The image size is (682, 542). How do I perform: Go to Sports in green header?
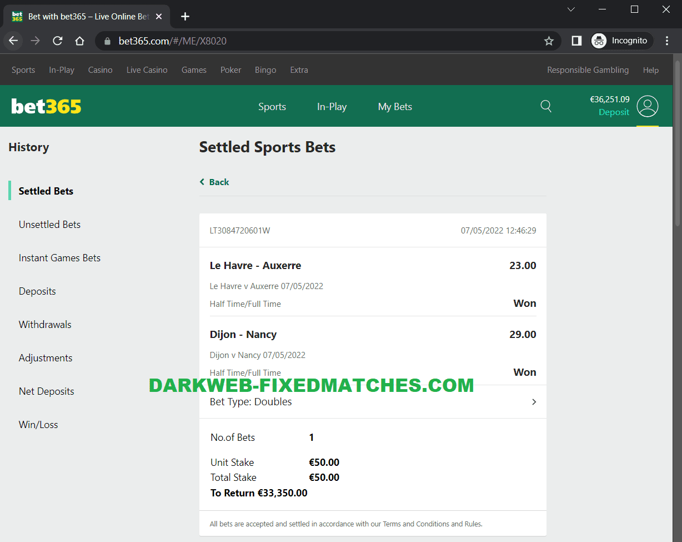click(x=272, y=107)
